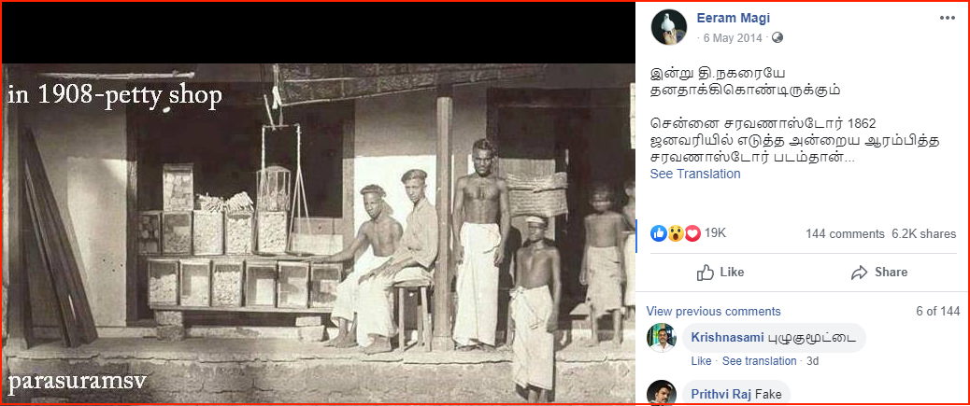Click the red heart reaction icon

point(692,233)
